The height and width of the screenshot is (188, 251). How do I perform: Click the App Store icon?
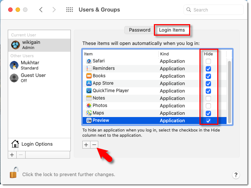(89, 83)
